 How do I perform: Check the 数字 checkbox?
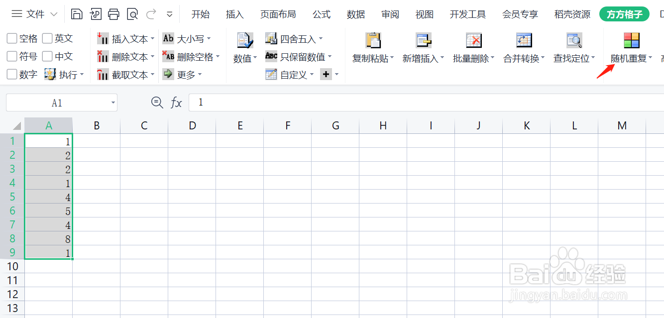coord(12,74)
